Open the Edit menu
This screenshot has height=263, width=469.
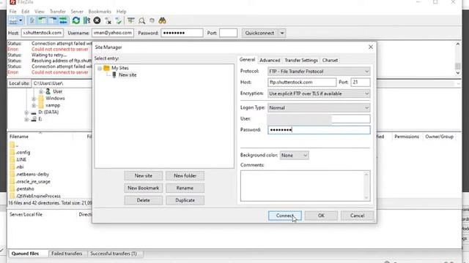pos(26,12)
